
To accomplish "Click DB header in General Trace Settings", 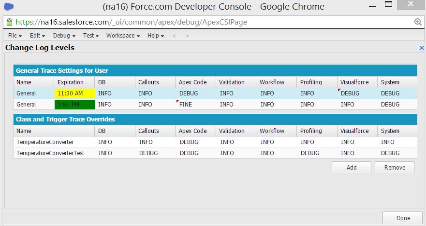I will coord(115,82).
